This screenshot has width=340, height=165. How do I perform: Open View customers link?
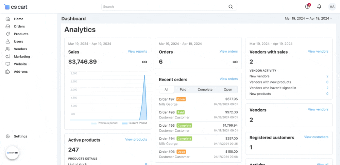click(316, 137)
